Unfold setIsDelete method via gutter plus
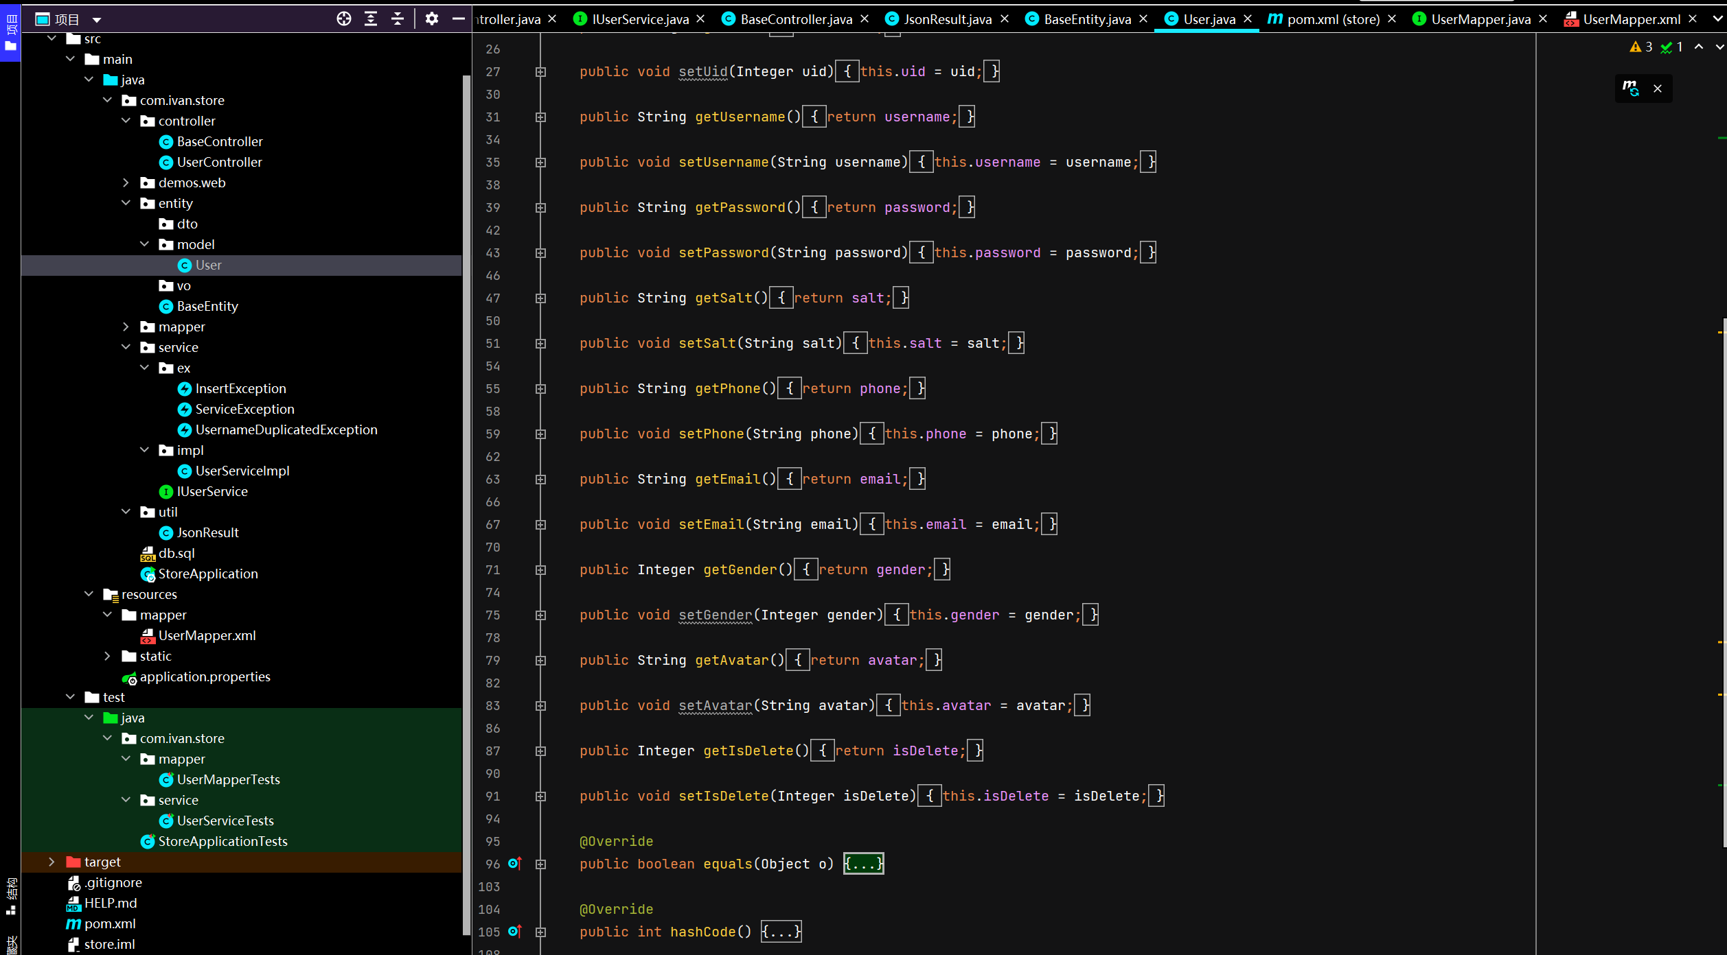 (x=541, y=797)
